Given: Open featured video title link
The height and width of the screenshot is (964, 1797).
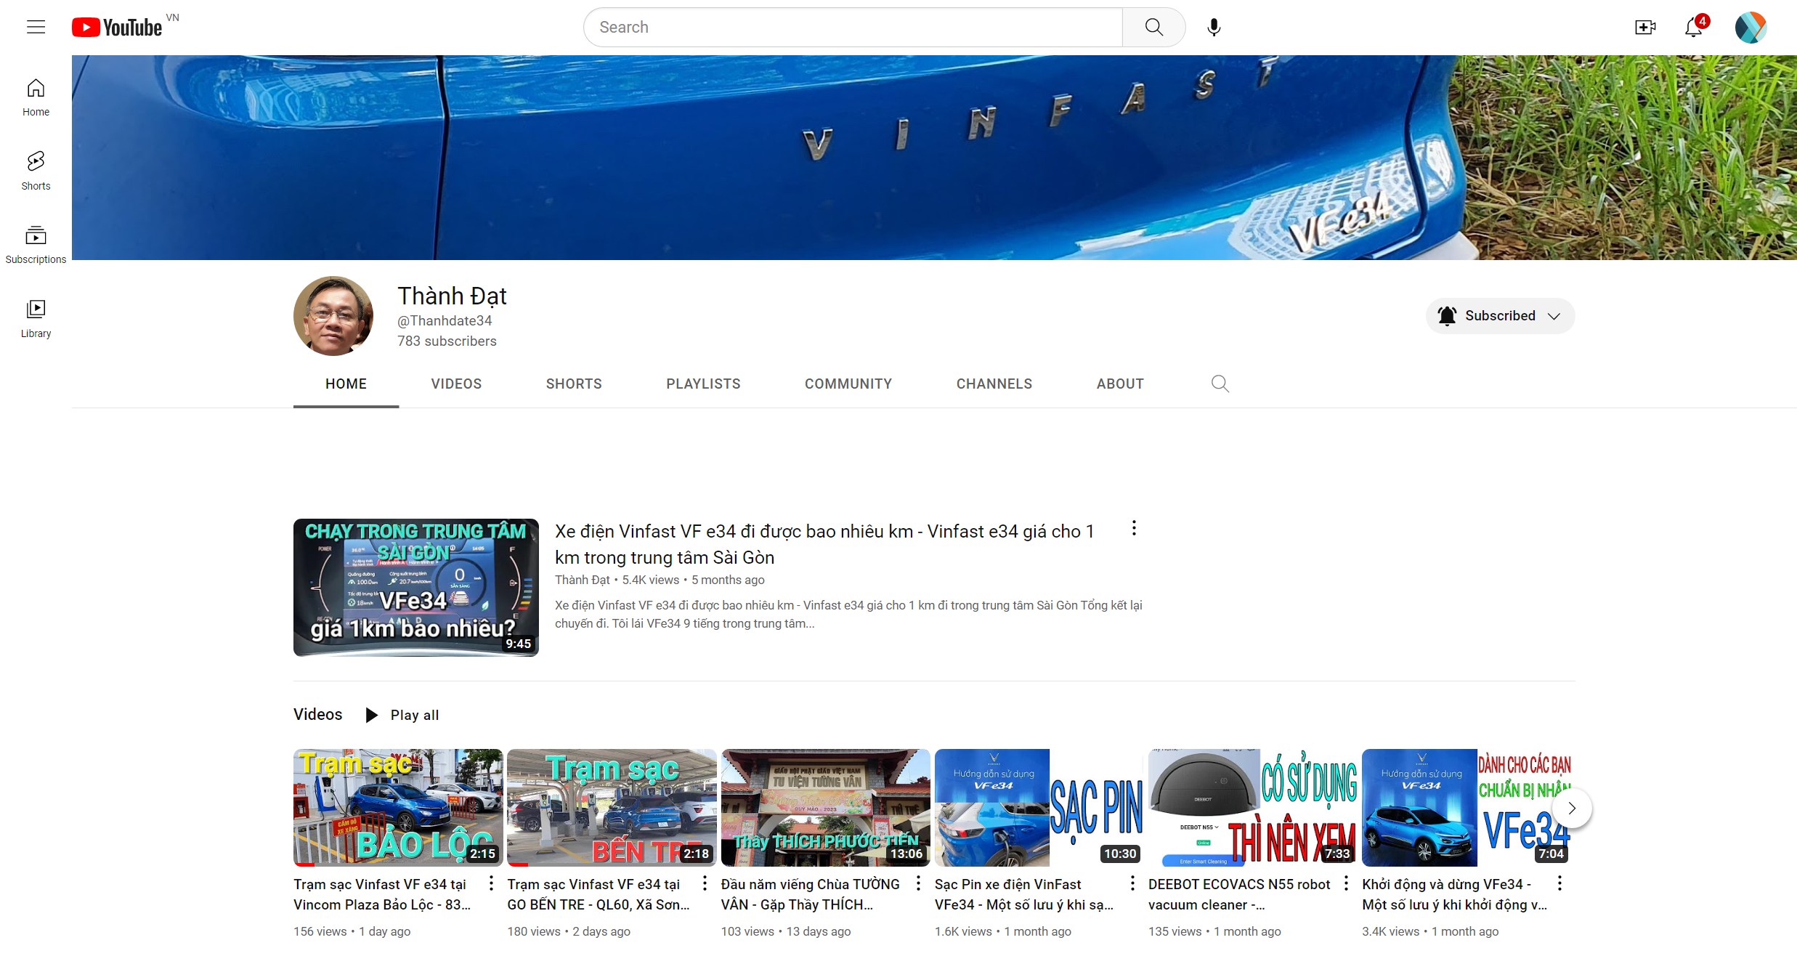Looking at the screenshot, I should pos(824,544).
